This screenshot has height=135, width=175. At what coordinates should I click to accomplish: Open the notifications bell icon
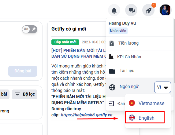pos(114,10)
